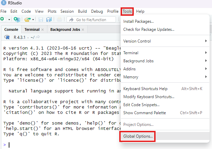Expand the Memory submenu

coord(165,77)
